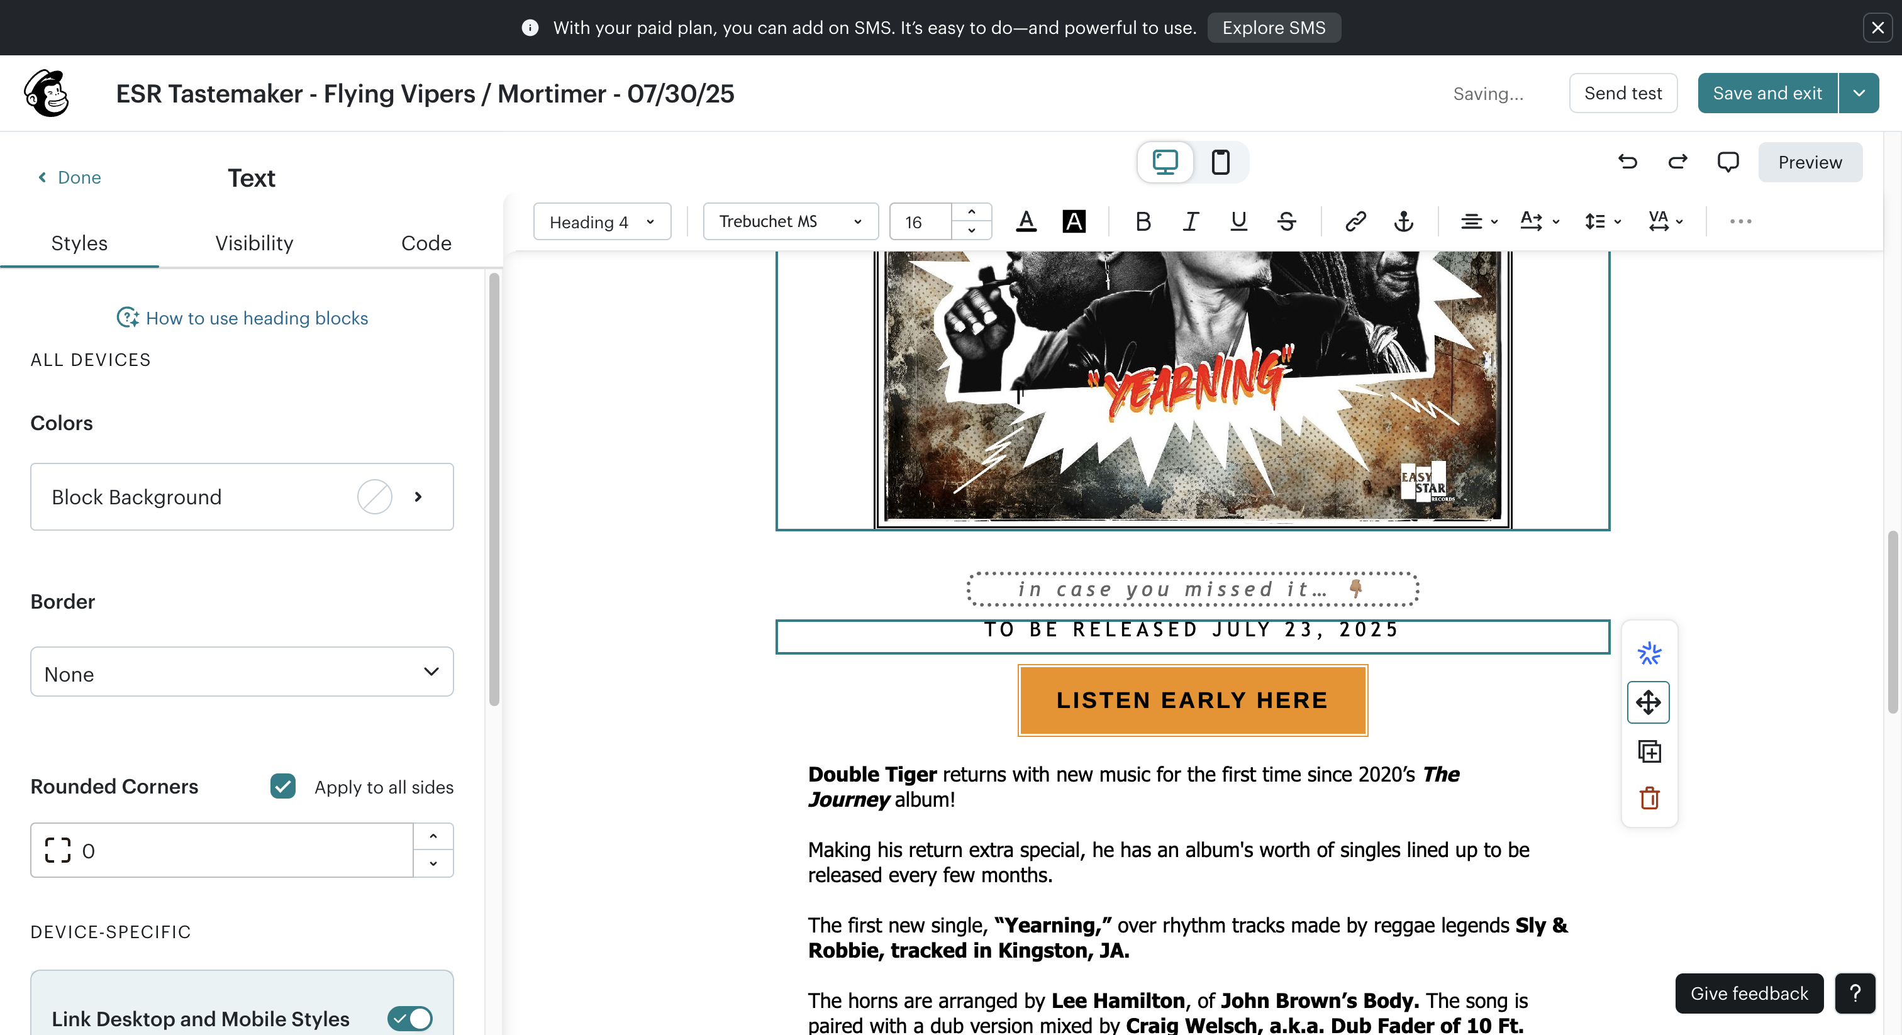Toggle Link Desktop and Mobile Styles
The image size is (1902, 1035).
tap(410, 1019)
